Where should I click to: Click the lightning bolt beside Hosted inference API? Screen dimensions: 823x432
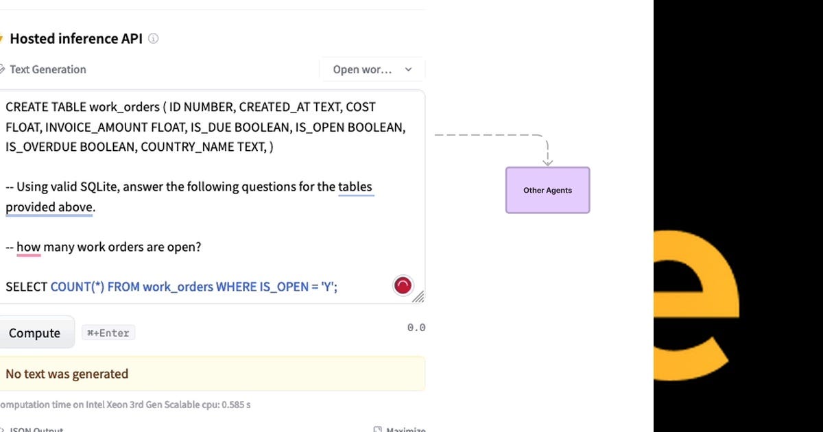point(2,38)
